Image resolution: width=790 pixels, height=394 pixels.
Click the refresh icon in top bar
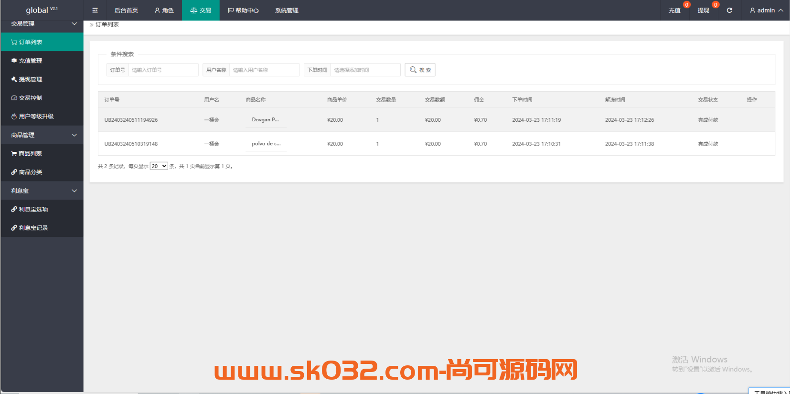[729, 10]
